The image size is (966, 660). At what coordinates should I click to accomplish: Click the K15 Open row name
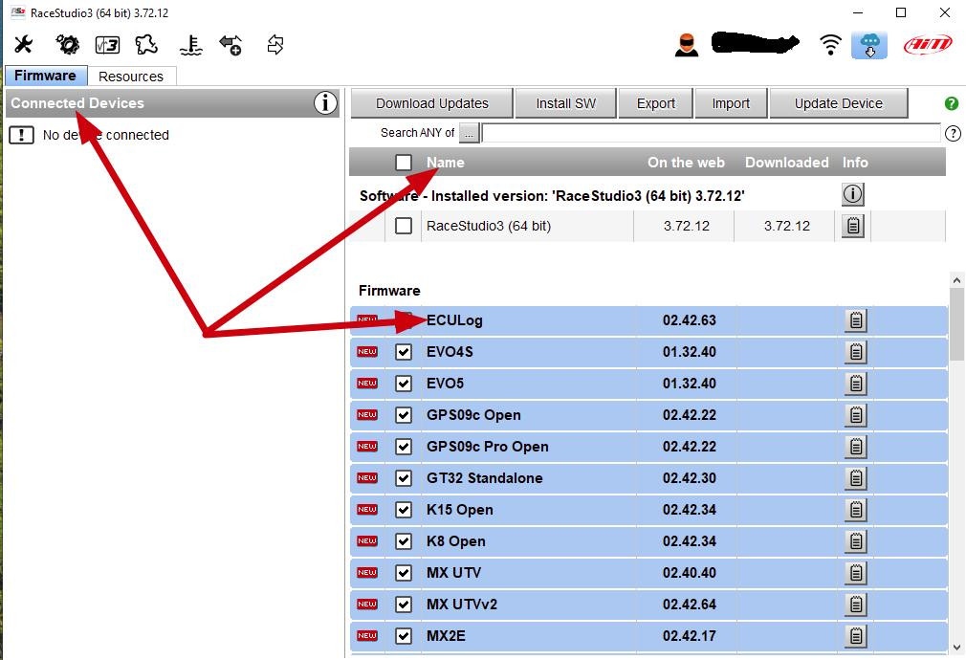(460, 510)
